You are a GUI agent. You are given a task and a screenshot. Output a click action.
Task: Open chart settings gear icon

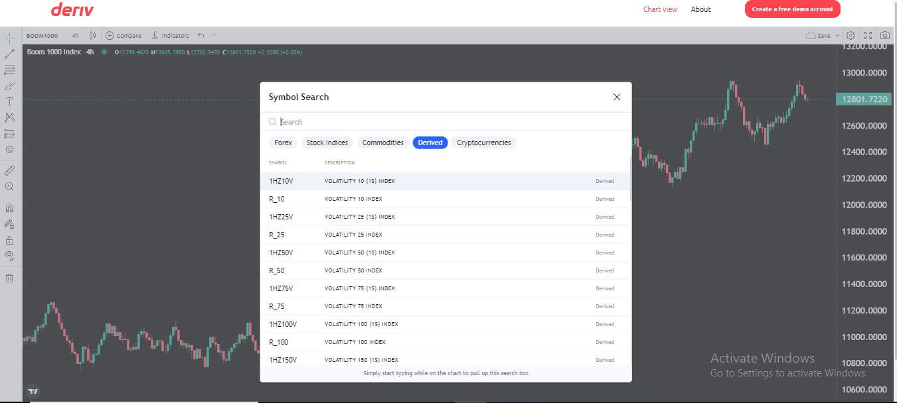[851, 36]
